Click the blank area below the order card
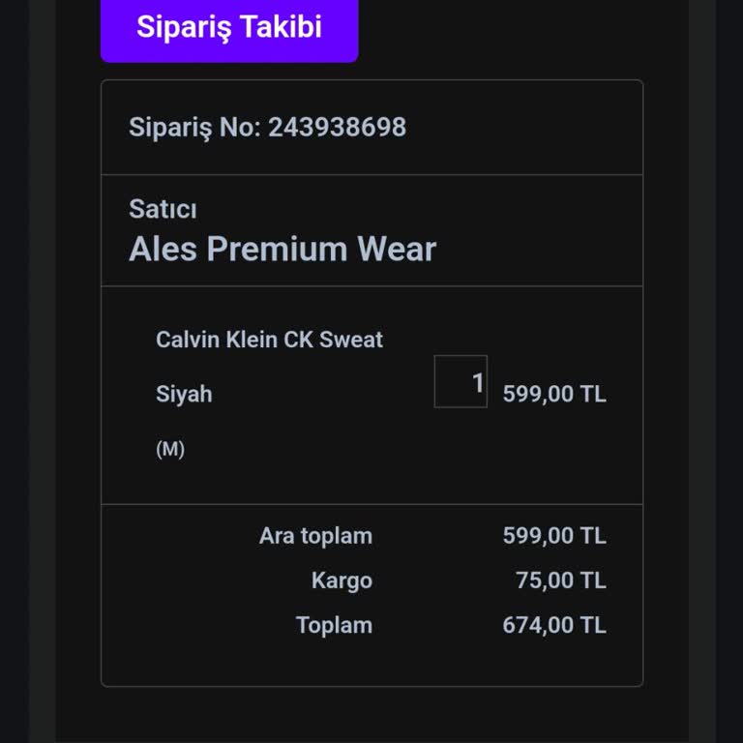Image resolution: width=743 pixels, height=743 pixels. (371, 716)
